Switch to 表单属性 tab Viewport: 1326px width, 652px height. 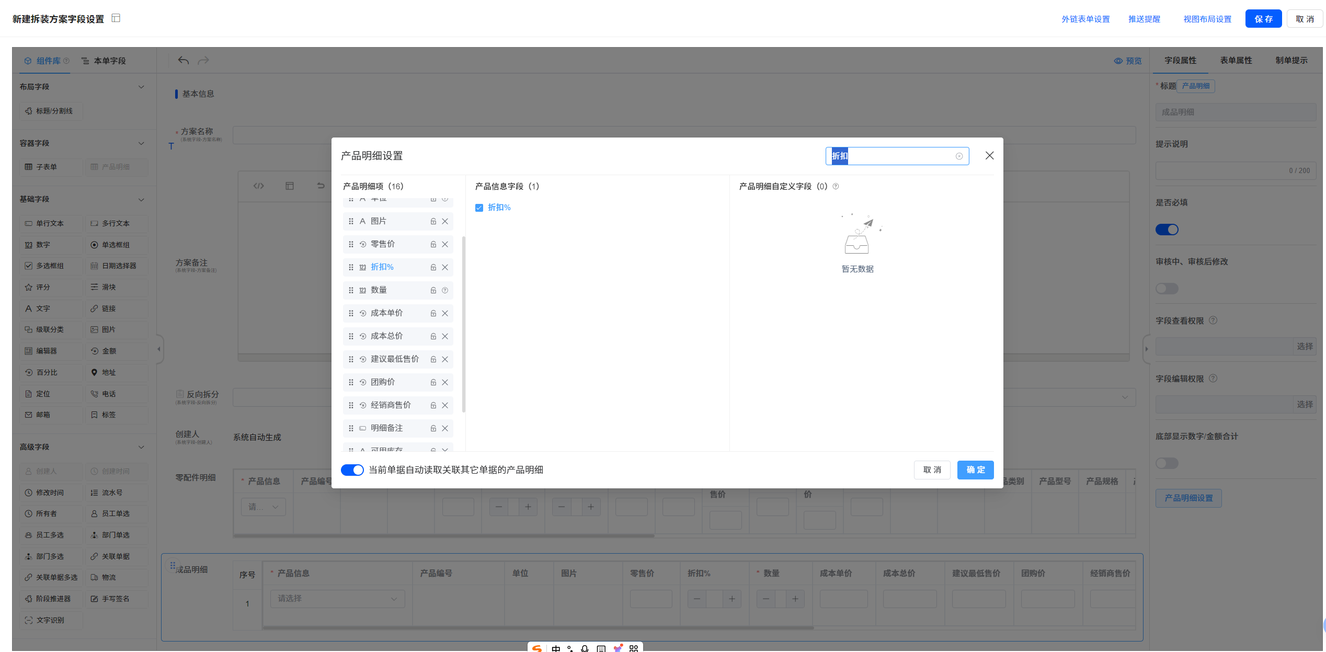tap(1236, 61)
